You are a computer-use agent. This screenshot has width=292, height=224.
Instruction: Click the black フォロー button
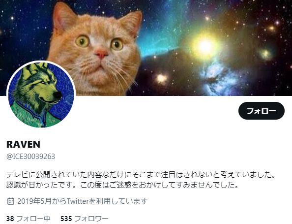(261, 111)
